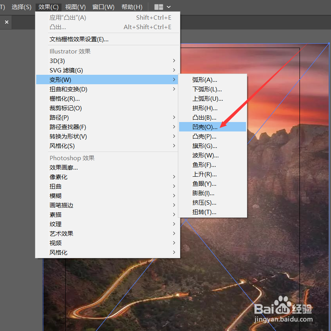
Task: Select 弧形(A)... warp option
Action: [213, 80]
